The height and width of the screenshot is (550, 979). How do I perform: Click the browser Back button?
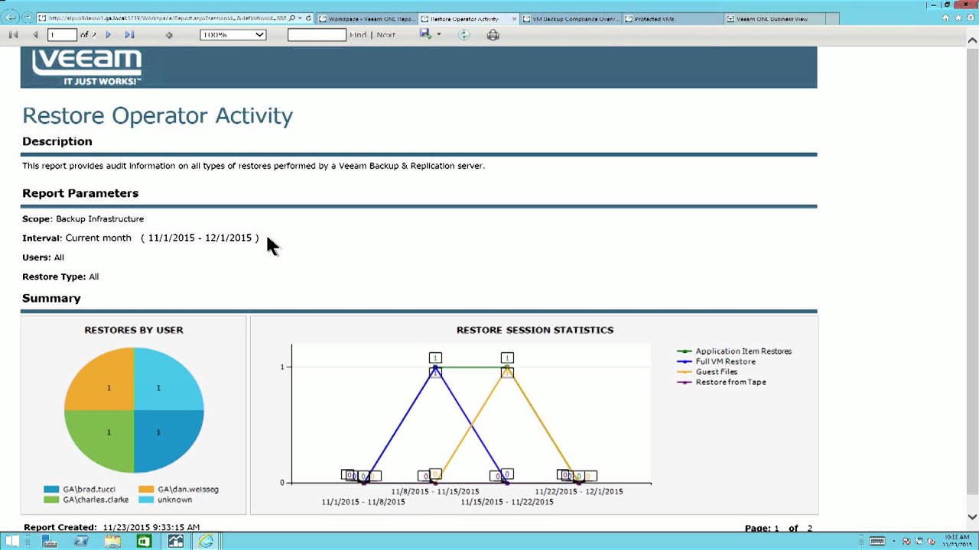click(x=11, y=18)
